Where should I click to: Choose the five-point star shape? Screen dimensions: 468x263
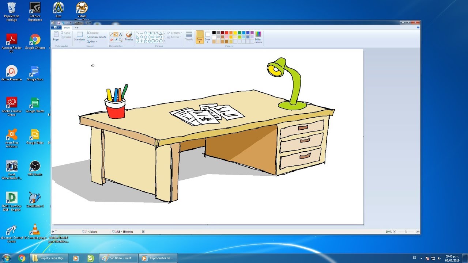click(x=145, y=41)
